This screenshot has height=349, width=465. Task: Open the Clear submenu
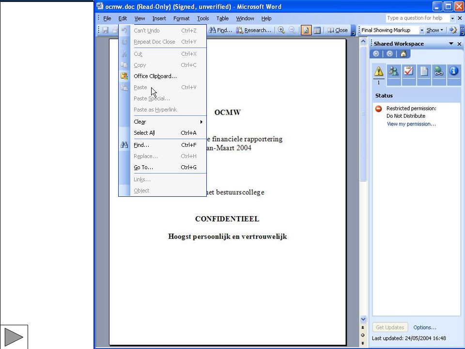click(163, 122)
